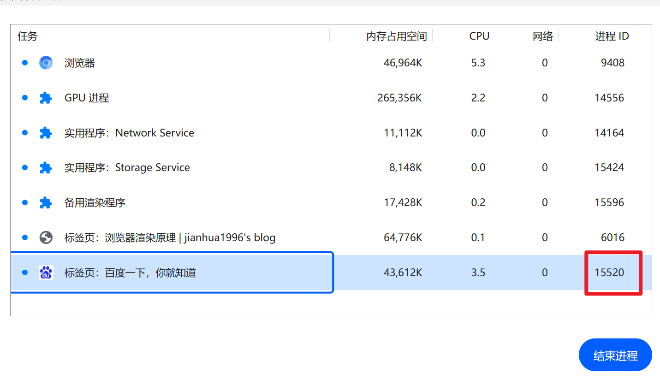The width and height of the screenshot is (660, 379).
Task: Sort by the 任务 column header
Action: click(28, 36)
